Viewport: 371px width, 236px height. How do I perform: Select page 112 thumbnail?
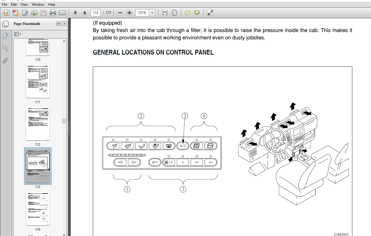click(x=38, y=124)
